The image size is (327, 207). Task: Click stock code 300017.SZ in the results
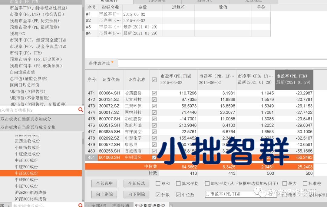pos(109,113)
